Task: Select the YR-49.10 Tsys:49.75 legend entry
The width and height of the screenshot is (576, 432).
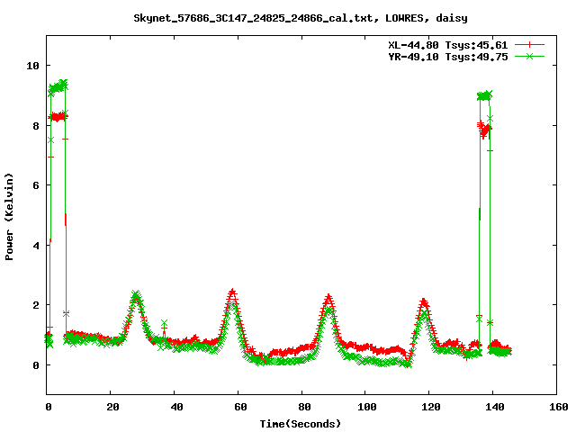Action: pos(448,57)
